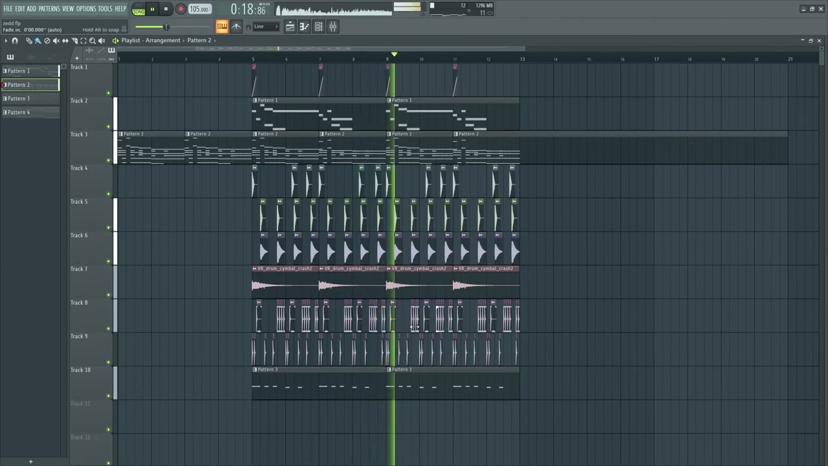This screenshot has width=828, height=466.
Task: Click the tempo 105.000 field
Action: (200, 9)
